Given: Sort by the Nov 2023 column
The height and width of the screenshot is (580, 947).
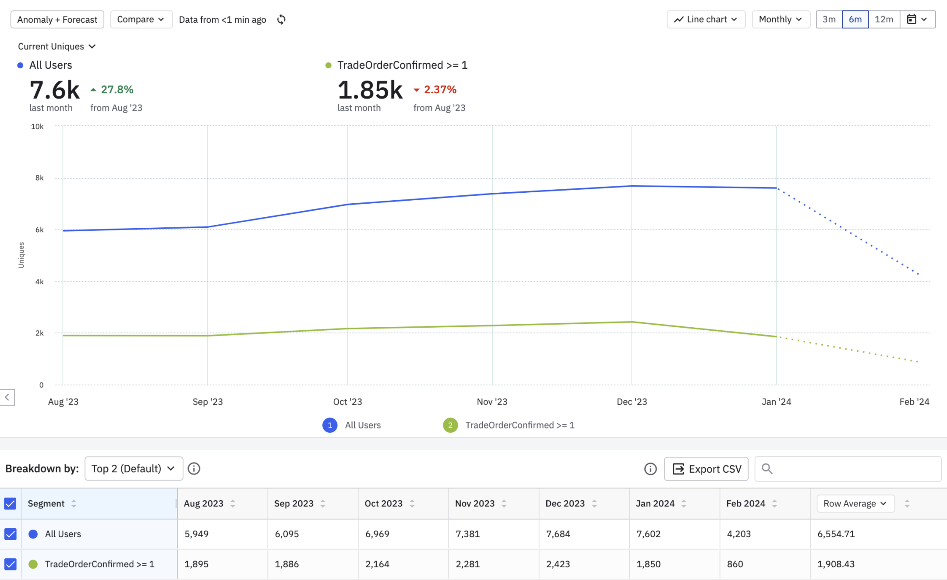Looking at the screenshot, I should tap(504, 504).
